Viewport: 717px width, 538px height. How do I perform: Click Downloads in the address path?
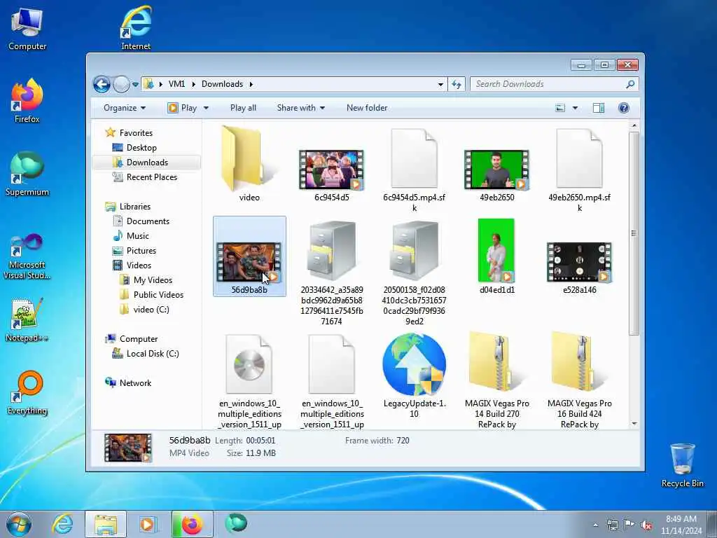click(x=222, y=84)
